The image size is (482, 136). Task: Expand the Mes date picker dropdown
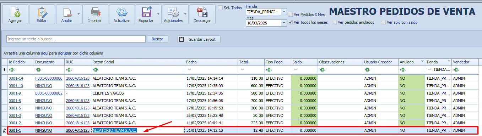pos(284,23)
